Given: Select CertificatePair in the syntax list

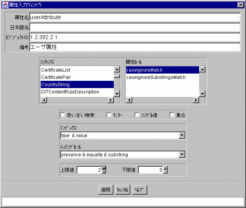Looking at the screenshot, I should (77, 77).
